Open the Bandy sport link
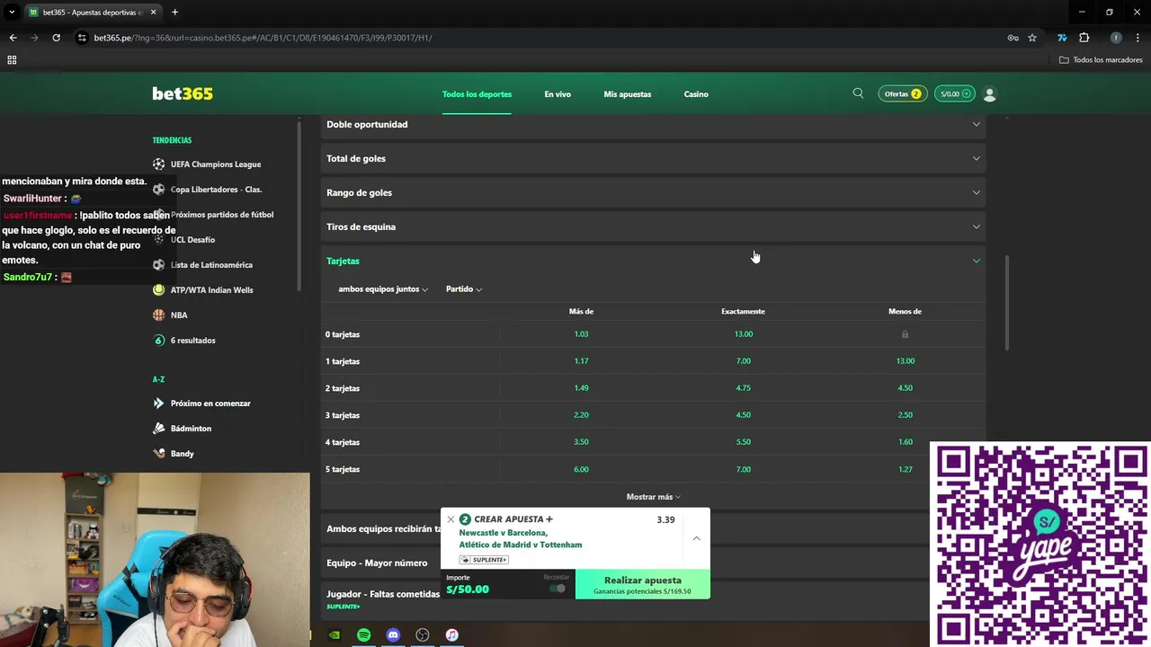 [183, 454]
